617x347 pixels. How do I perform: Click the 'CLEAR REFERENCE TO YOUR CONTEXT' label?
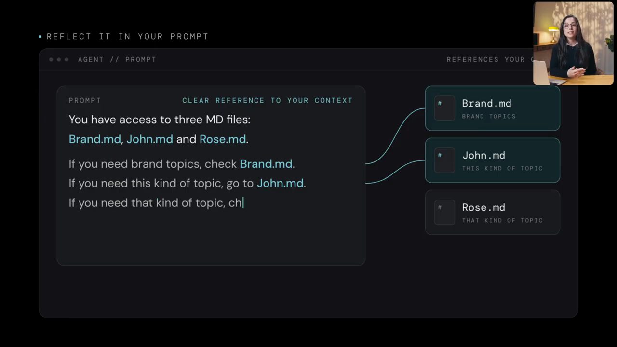[x=268, y=100]
